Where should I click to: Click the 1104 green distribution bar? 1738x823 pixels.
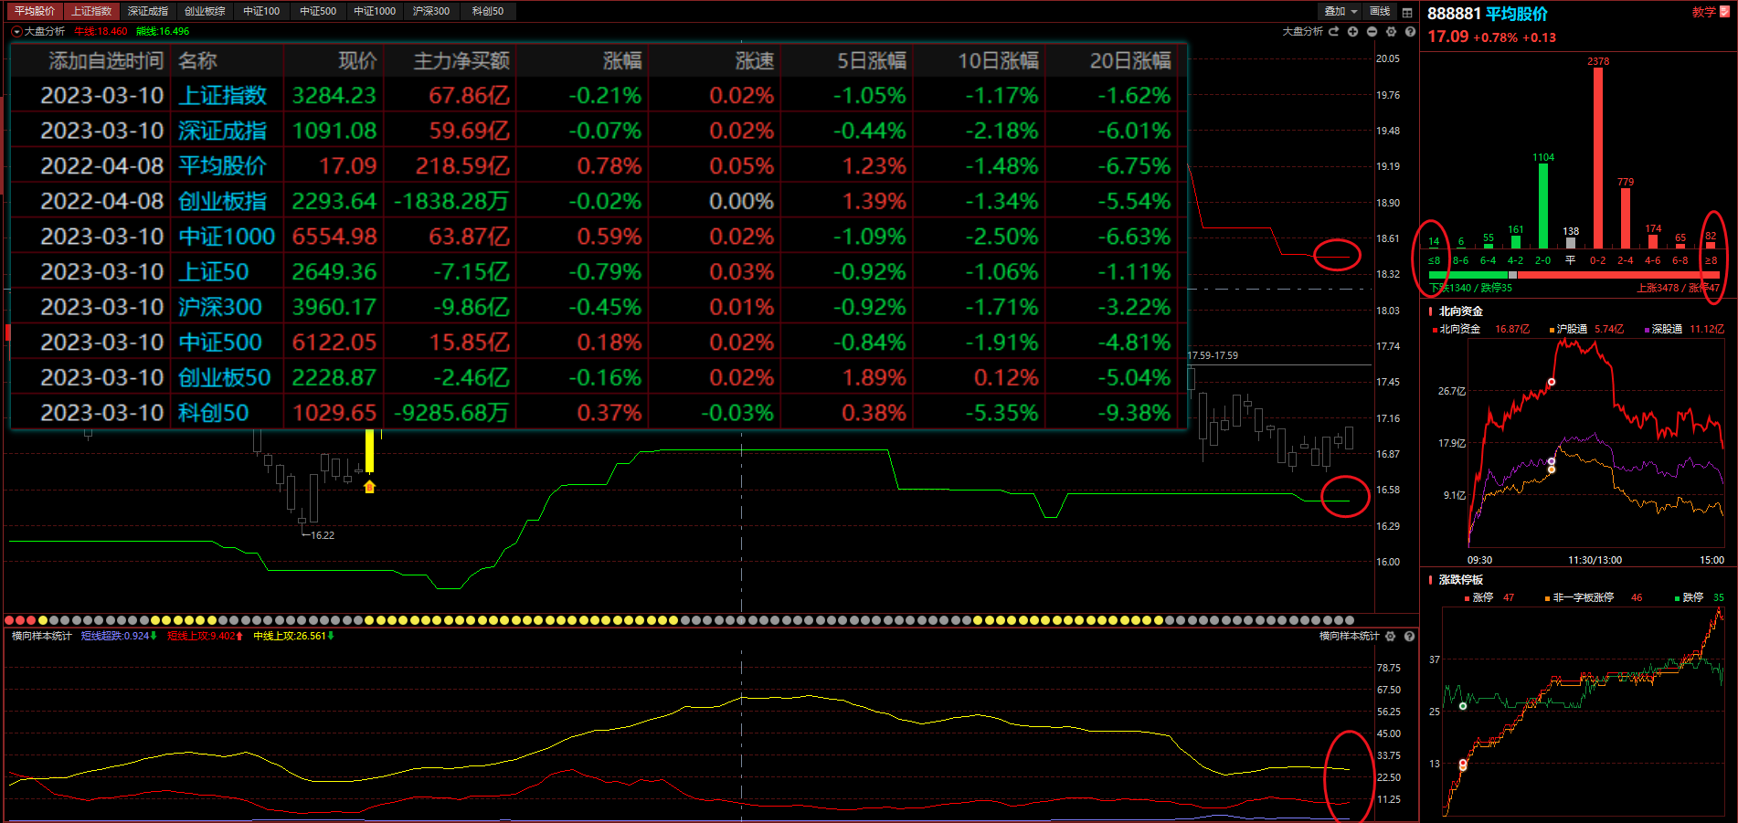[1543, 206]
